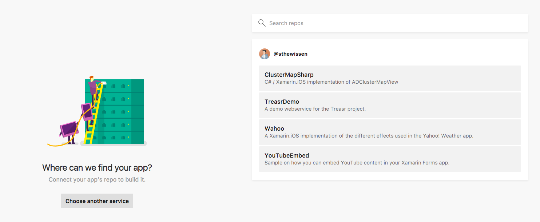Click the @sthewissen profile avatar
Image resolution: width=540 pixels, height=222 pixels.
pos(265,53)
